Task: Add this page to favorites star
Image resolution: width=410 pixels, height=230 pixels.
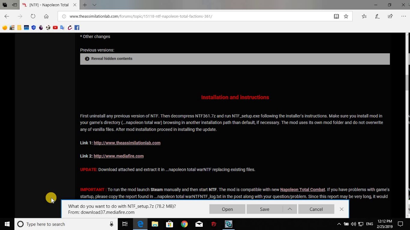Action: [x=346, y=16]
